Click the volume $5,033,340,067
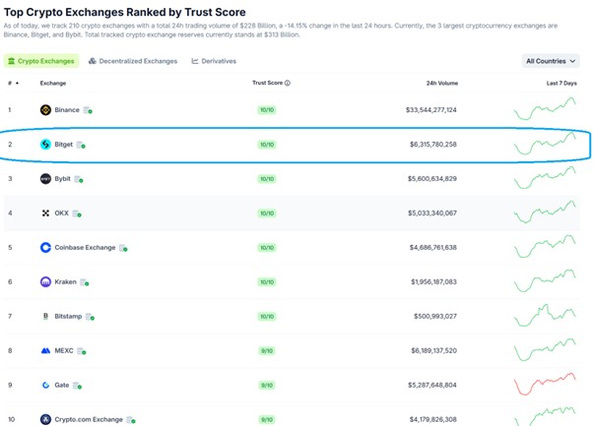Image resolution: width=593 pixels, height=426 pixels. (x=432, y=213)
